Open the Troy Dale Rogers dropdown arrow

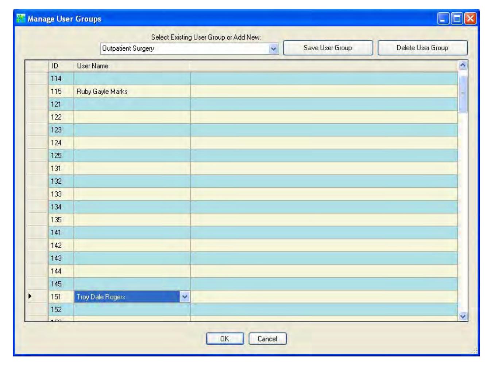click(x=185, y=297)
